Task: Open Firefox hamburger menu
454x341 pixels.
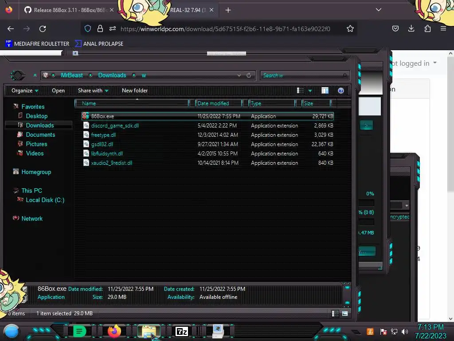Action: pos(443,28)
